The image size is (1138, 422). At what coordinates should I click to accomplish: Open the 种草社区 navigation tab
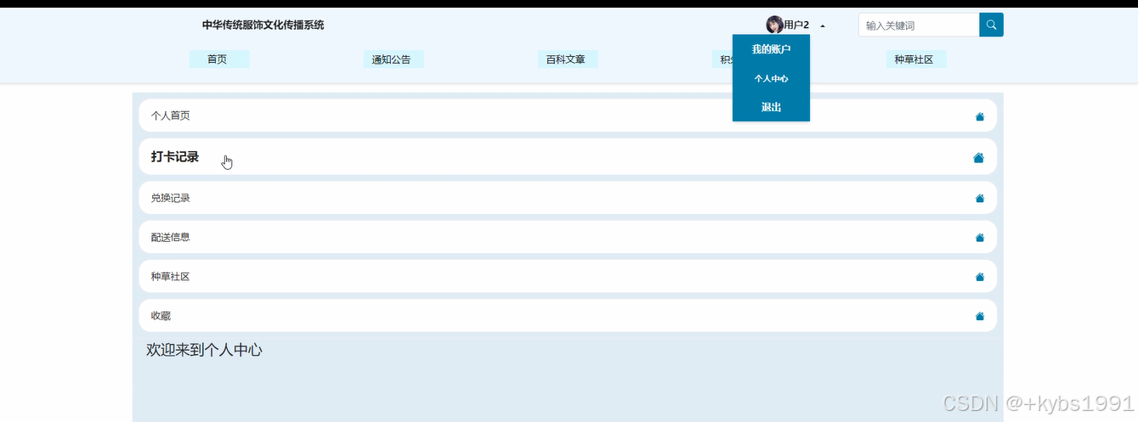point(914,59)
